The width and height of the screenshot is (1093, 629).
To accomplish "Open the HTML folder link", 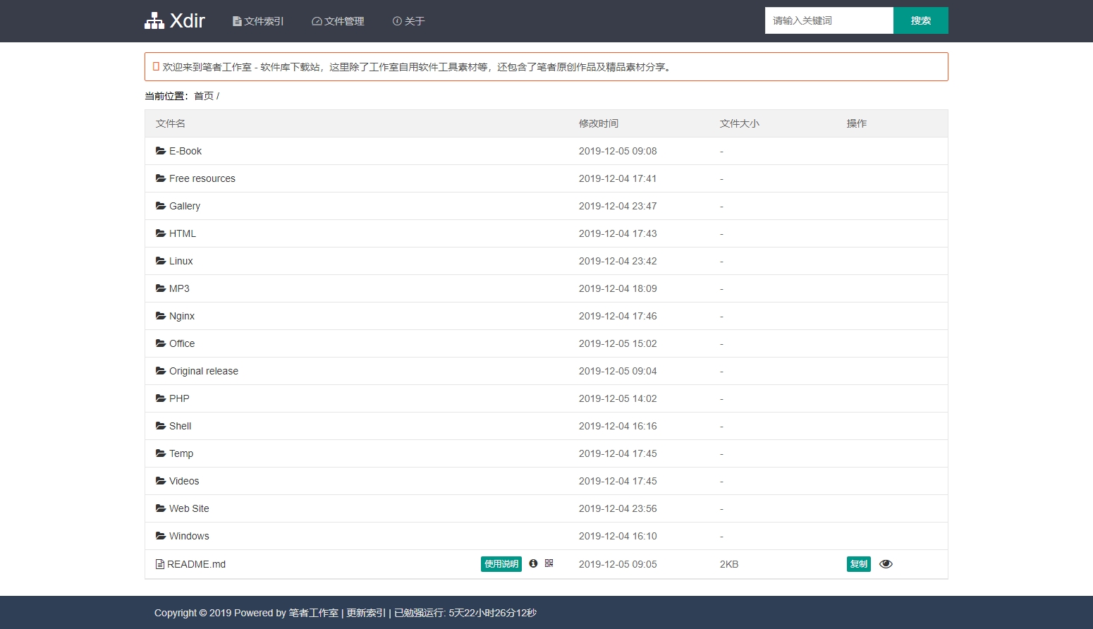I will (183, 233).
